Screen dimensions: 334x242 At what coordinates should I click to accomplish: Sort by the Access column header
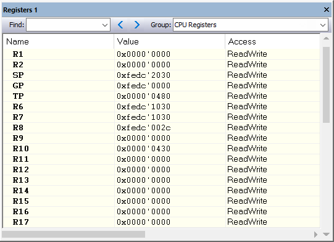pyautogui.click(x=272, y=41)
